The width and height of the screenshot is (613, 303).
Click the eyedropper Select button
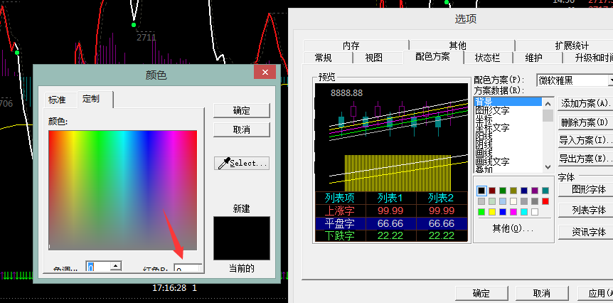tap(242, 163)
